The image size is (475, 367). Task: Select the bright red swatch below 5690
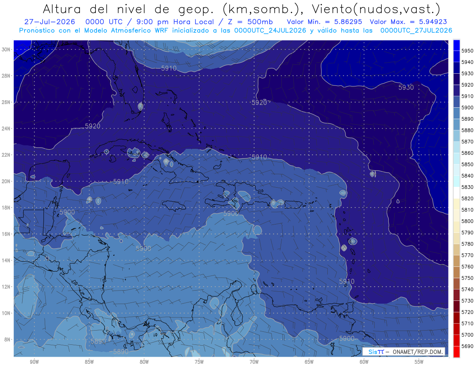(x=456, y=352)
